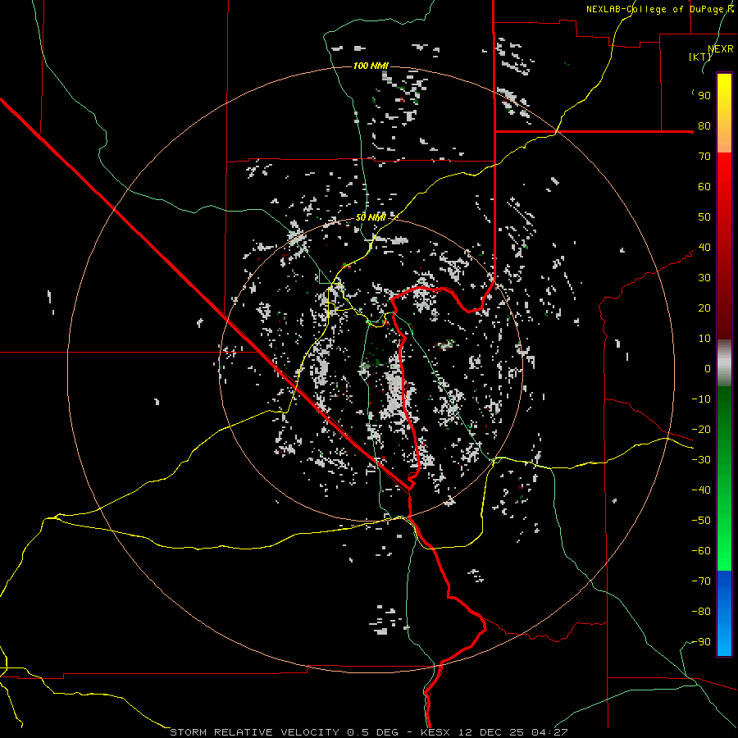The height and width of the screenshot is (738, 738).
Task: Click the 70 value on the velocity scale
Action: coord(704,157)
